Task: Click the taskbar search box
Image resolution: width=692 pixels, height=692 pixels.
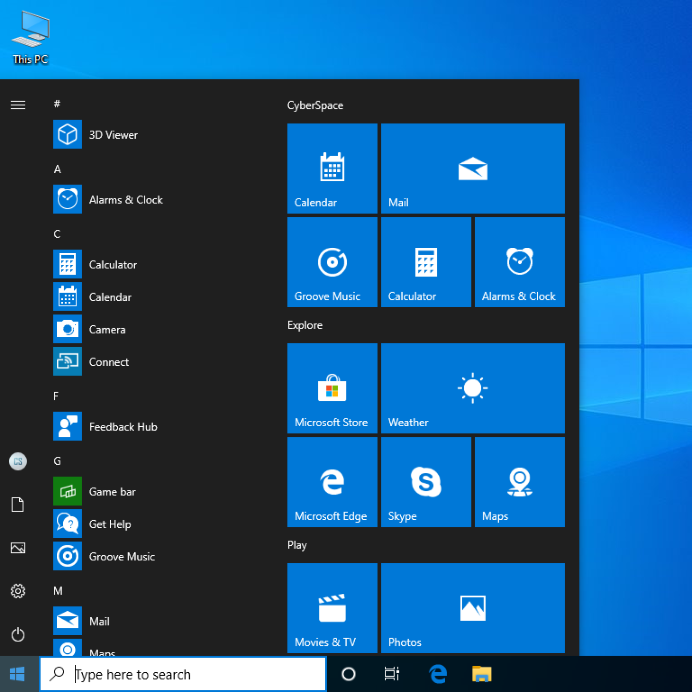Action: click(183, 674)
